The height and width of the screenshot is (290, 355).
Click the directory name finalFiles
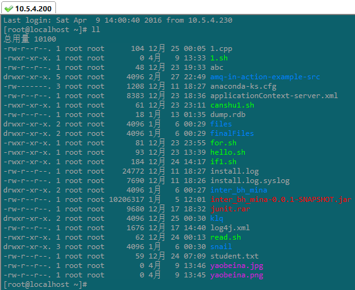(x=232, y=133)
